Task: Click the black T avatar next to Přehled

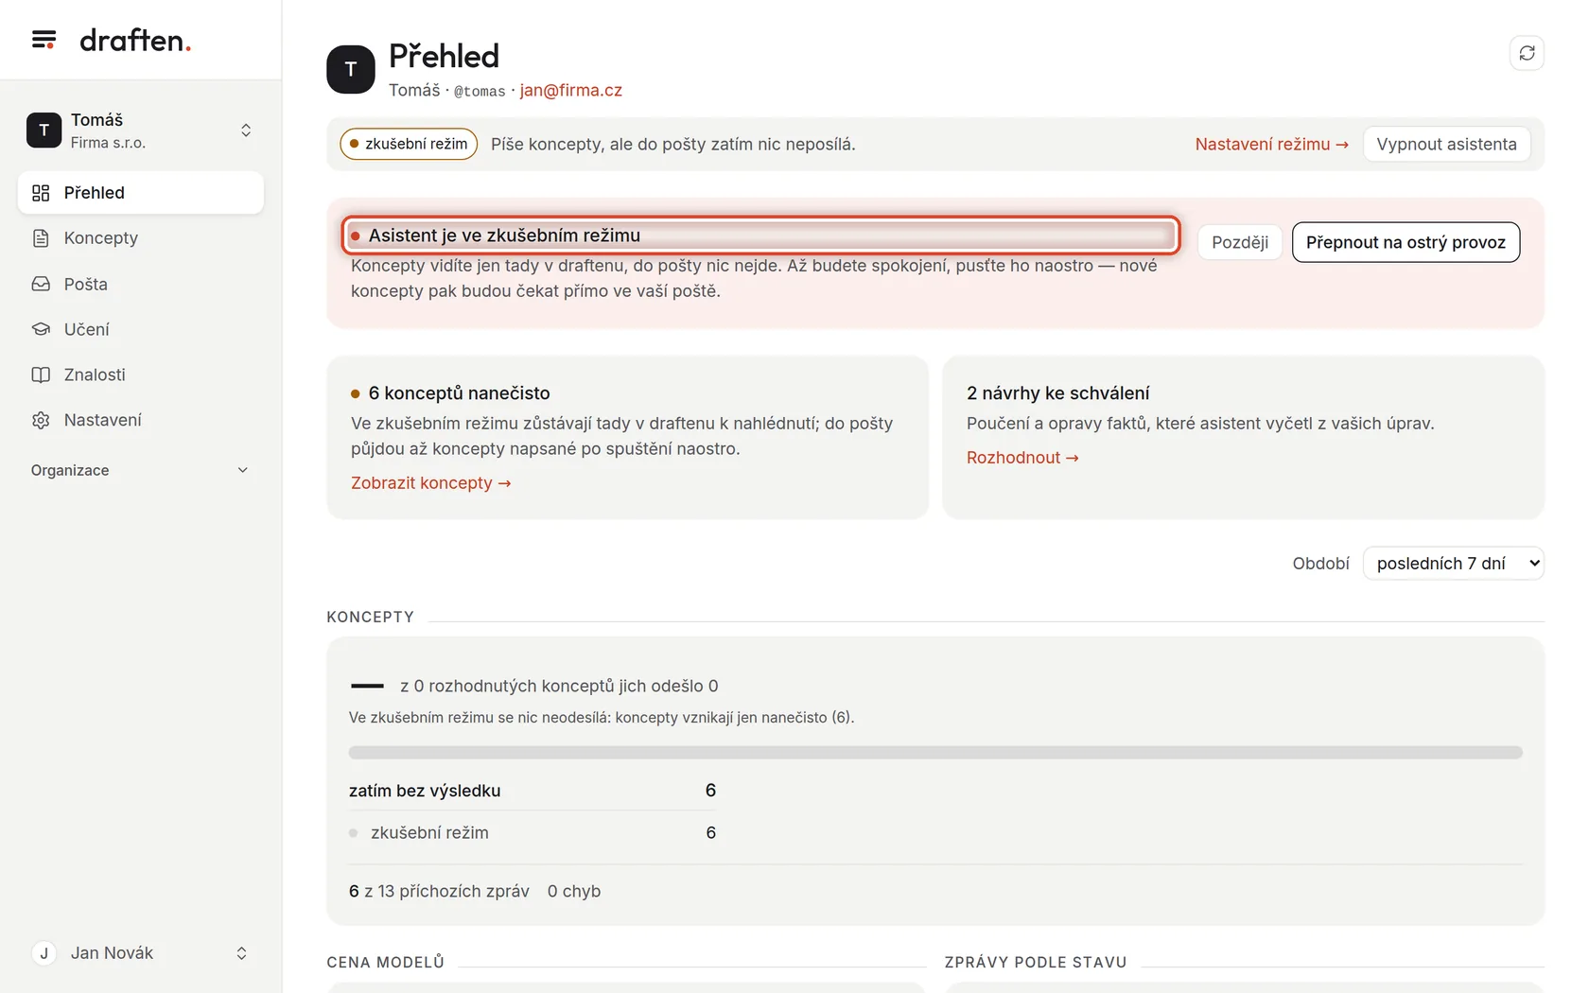Action: click(x=351, y=69)
